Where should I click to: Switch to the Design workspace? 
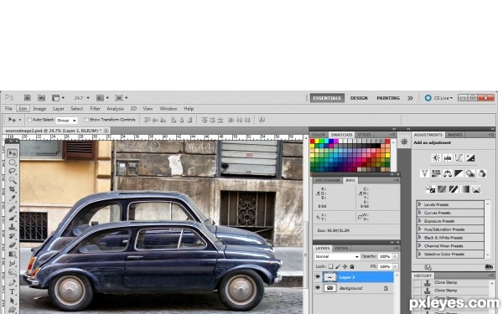359,98
